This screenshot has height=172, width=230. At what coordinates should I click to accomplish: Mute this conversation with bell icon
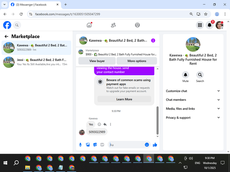point(185,75)
